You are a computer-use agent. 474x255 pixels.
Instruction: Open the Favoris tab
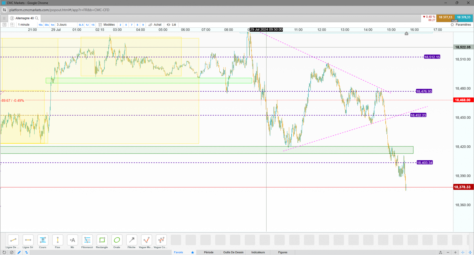pyautogui.click(x=178, y=252)
